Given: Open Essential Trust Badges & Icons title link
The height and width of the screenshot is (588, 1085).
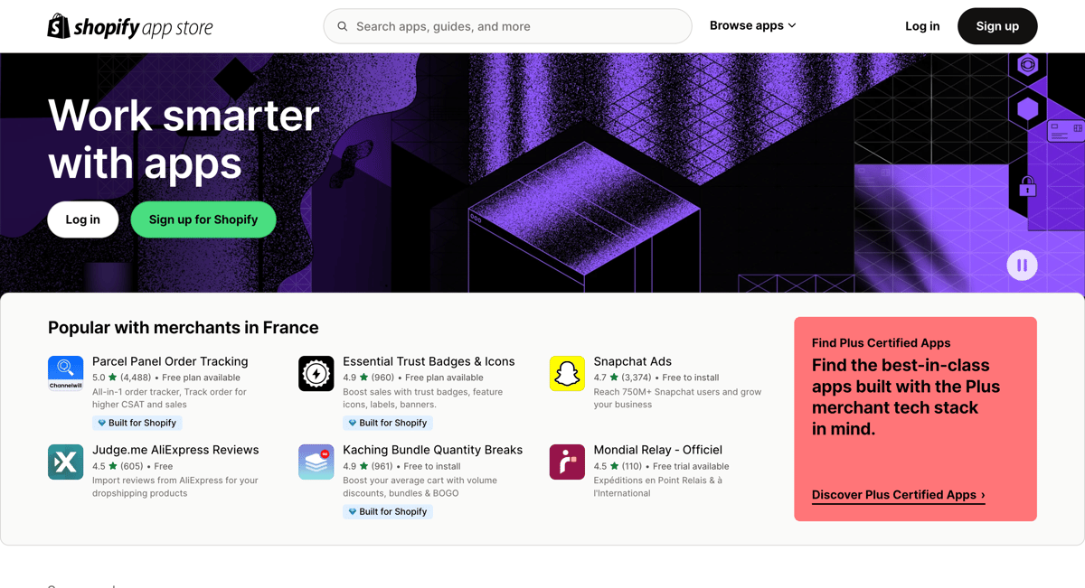Looking at the screenshot, I should click(x=429, y=361).
